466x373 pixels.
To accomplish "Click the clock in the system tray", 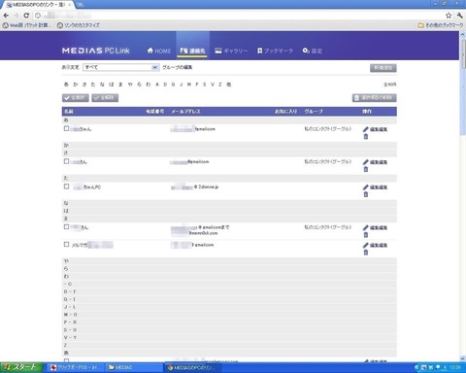I will point(454,367).
